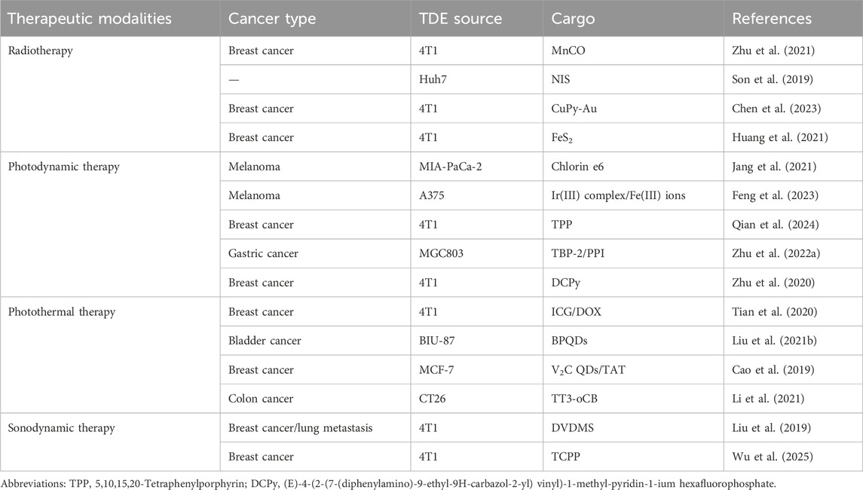Open the Chen et al. (2023) reference link

pyautogui.click(x=776, y=109)
